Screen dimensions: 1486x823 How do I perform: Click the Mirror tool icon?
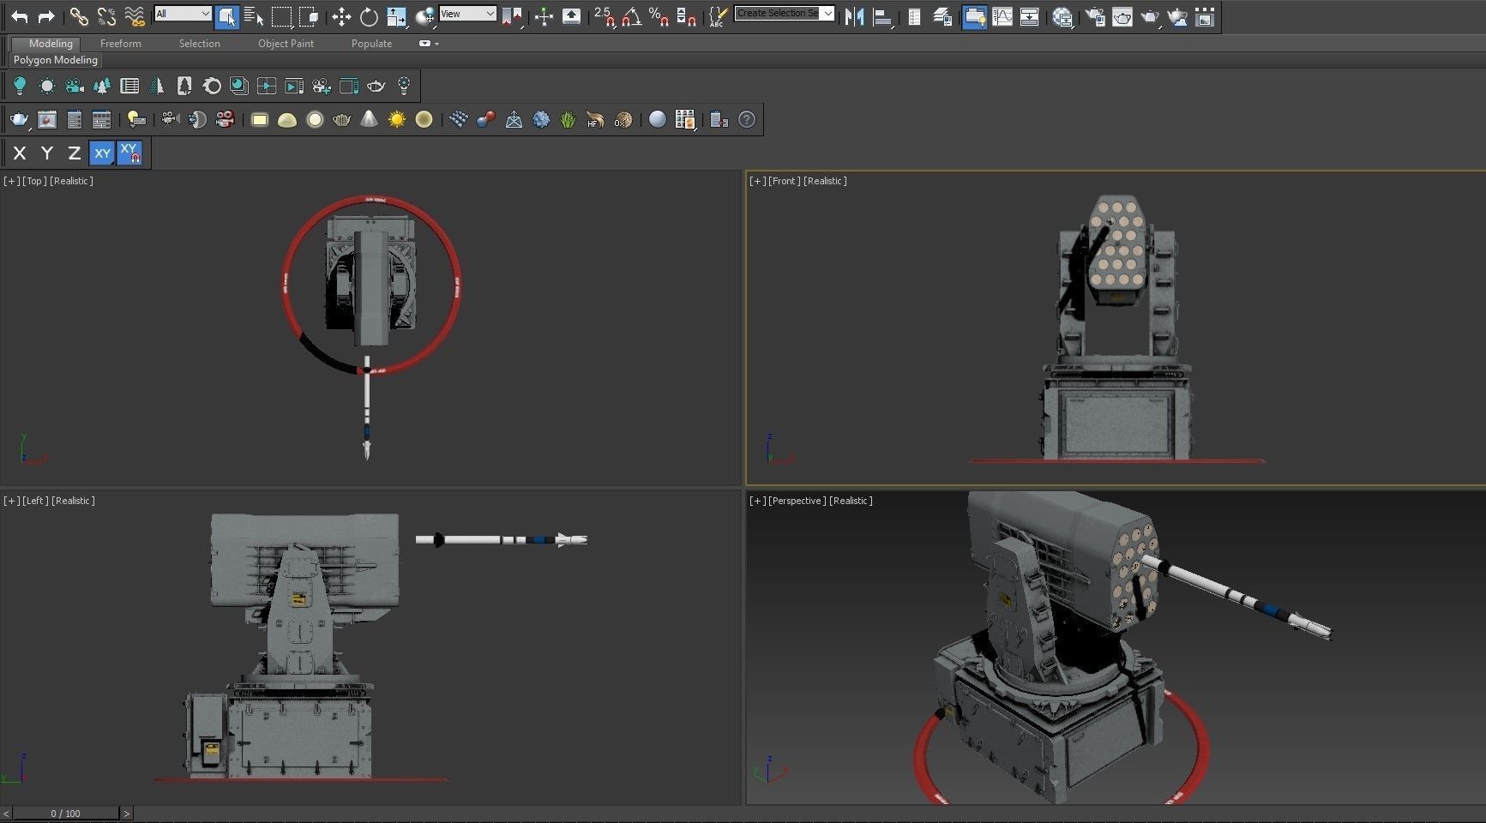click(x=854, y=16)
